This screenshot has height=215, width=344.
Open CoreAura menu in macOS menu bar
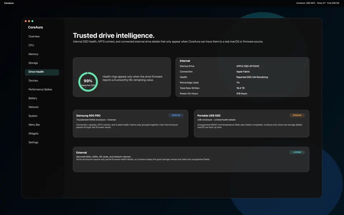(x=9, y=3)
